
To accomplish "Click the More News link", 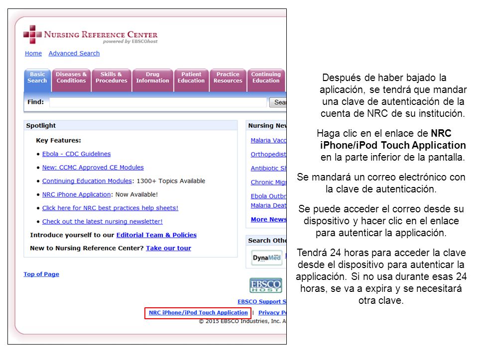I will [x=268, y=219].
